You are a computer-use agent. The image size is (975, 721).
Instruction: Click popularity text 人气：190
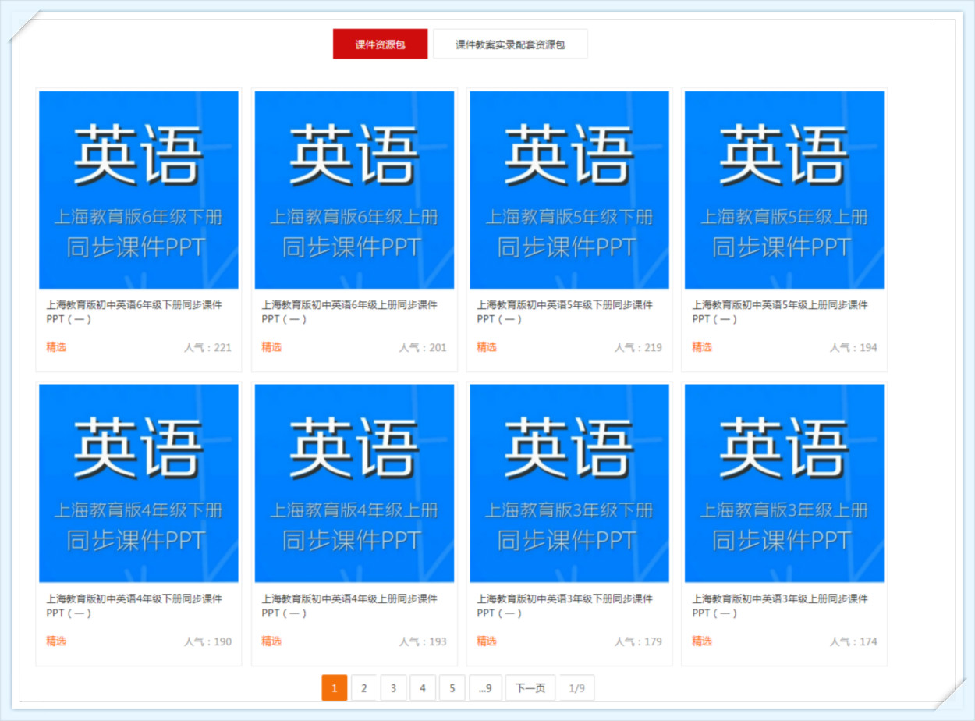tap(207, 641)
